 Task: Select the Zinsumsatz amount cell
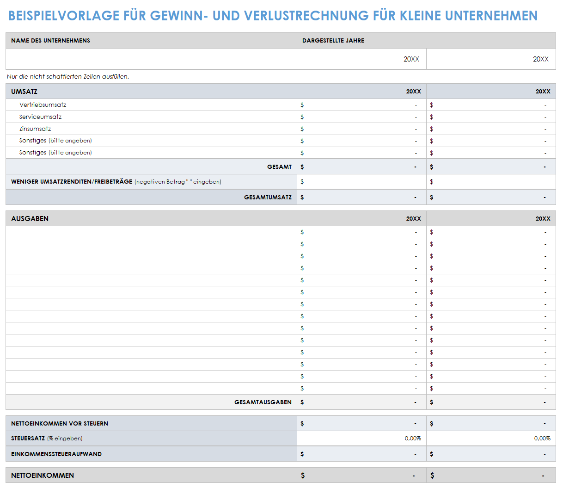361,129
